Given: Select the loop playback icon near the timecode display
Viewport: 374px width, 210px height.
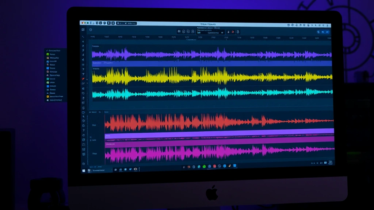Looking at the screenshot, I should [x=222, y=32].
